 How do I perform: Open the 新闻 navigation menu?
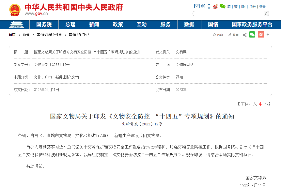(x=94, y=24)
